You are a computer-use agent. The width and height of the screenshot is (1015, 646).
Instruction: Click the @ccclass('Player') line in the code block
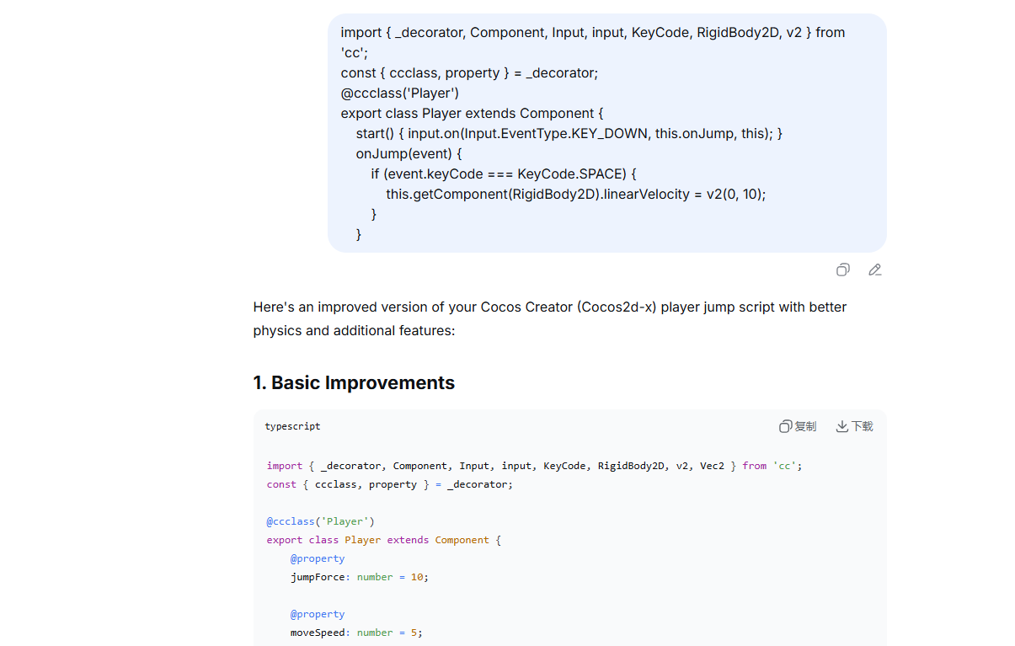[320, 521]
